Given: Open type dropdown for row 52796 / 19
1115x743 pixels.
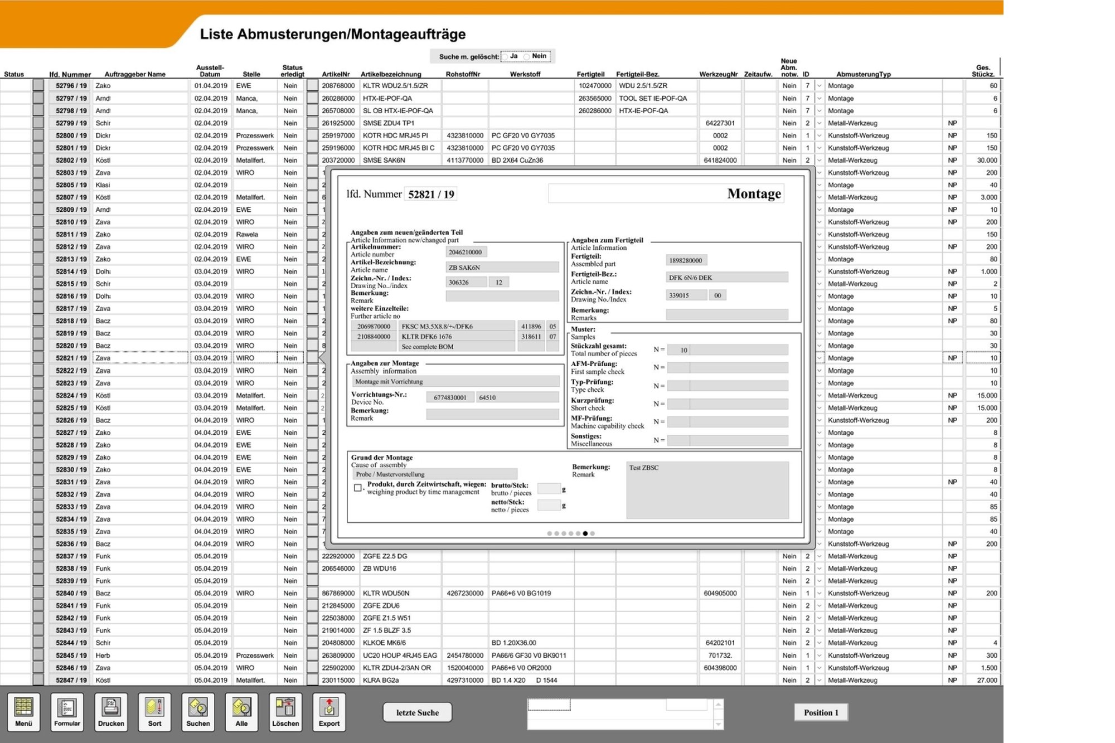Looking at the screenshot, I should coord(819,86).
